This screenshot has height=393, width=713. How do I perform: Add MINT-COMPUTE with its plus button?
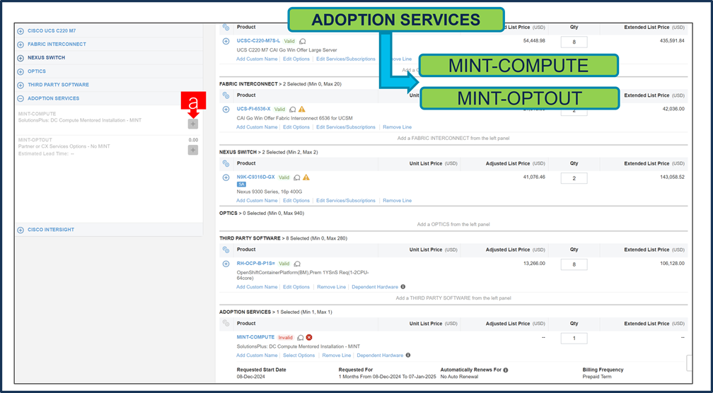pyautogui.click(x=193, y=124)
